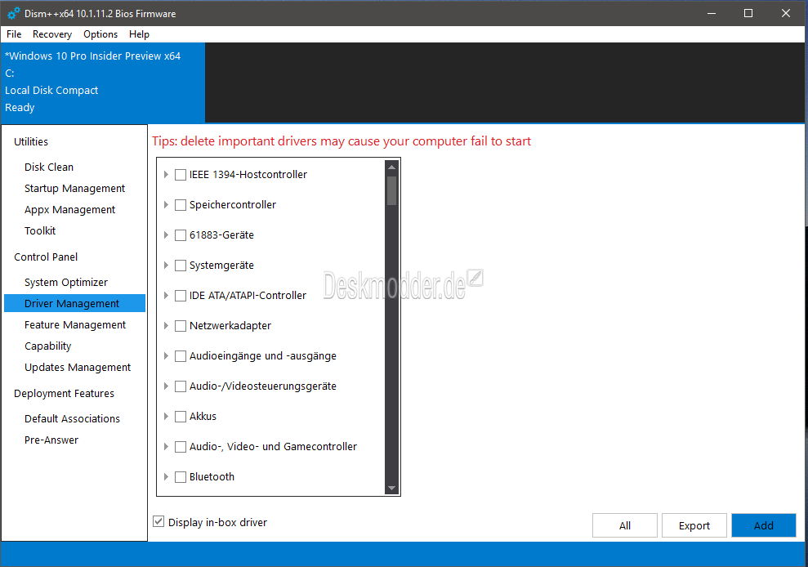This screenshot has width=808, height=567.
Task: Tick Audioeingänge und -ausgänge checkbox
Action: (x=181, y=356)
